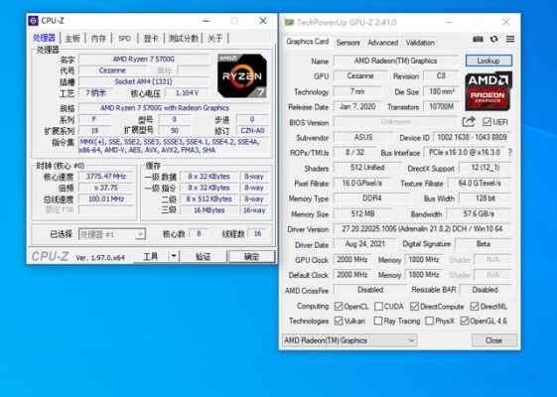This screenshot has width=557, height=397.
Task: Click the 验证 button in CPU-Z
Action: (203, 256)
